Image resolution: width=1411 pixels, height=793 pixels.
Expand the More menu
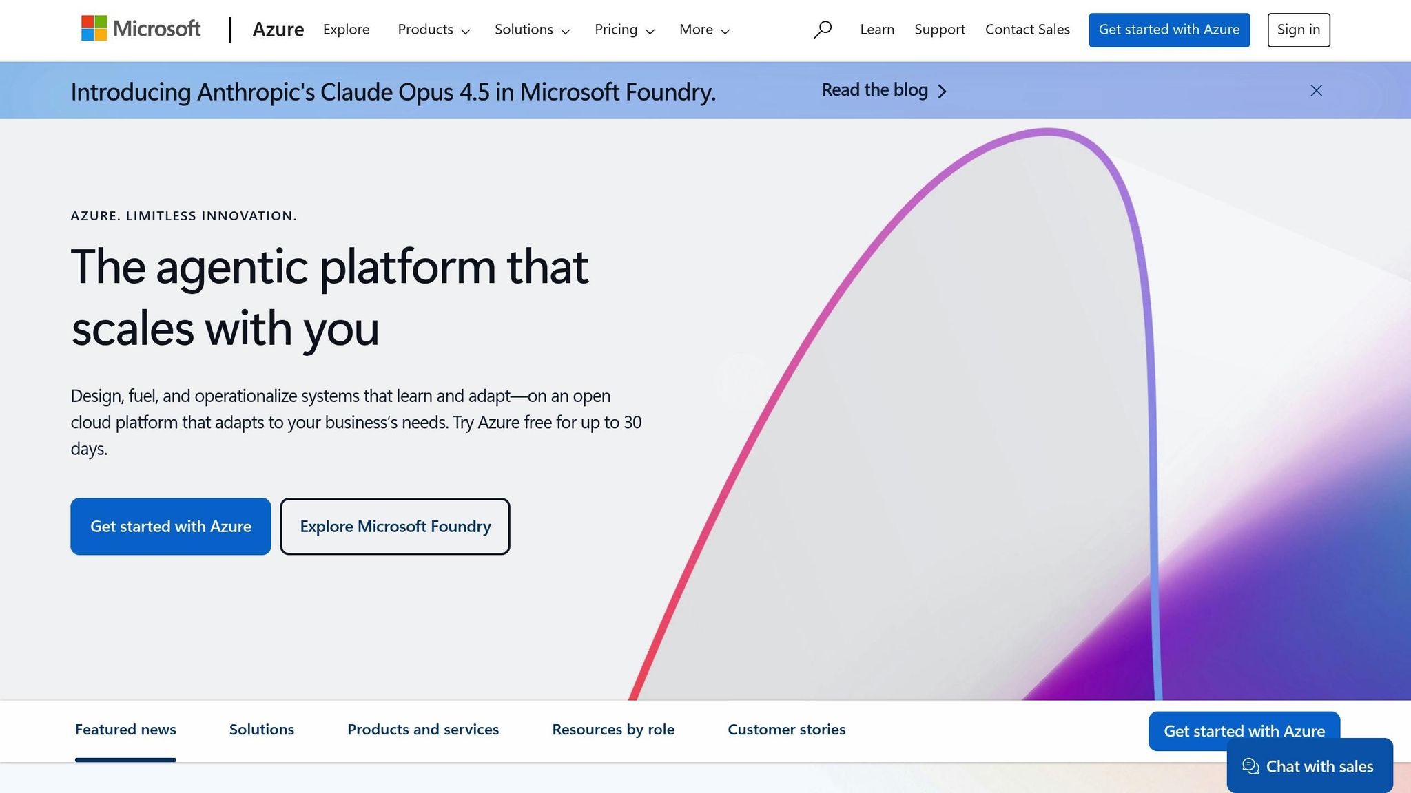click(704, 30)
